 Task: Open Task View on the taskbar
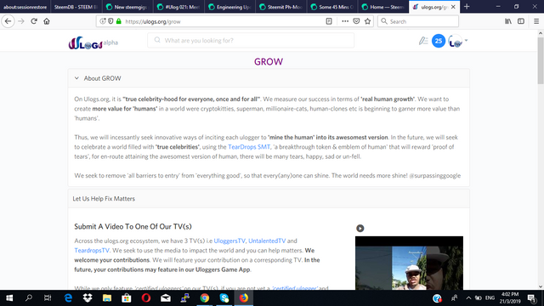[x=48, y=298]
